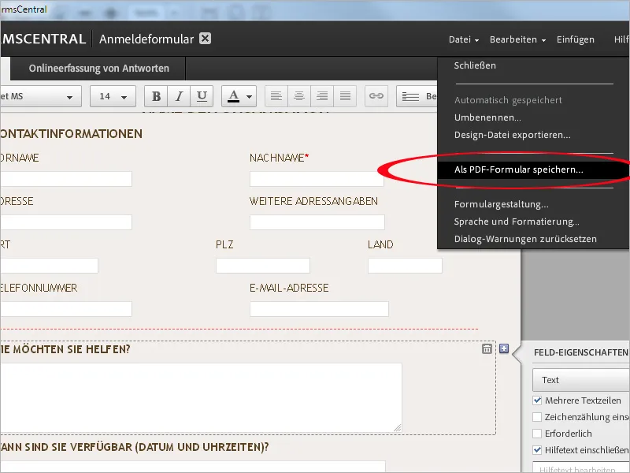Viewport: 630px width, 473px height.
Task: Open the Einfügen menu
Action: pyautogui.click(x=576, y=39)
